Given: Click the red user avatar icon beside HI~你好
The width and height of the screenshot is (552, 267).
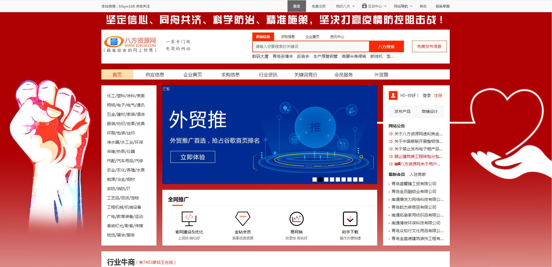Looking at the screenshot, I should pyautogui.click(x=393, y=95).
